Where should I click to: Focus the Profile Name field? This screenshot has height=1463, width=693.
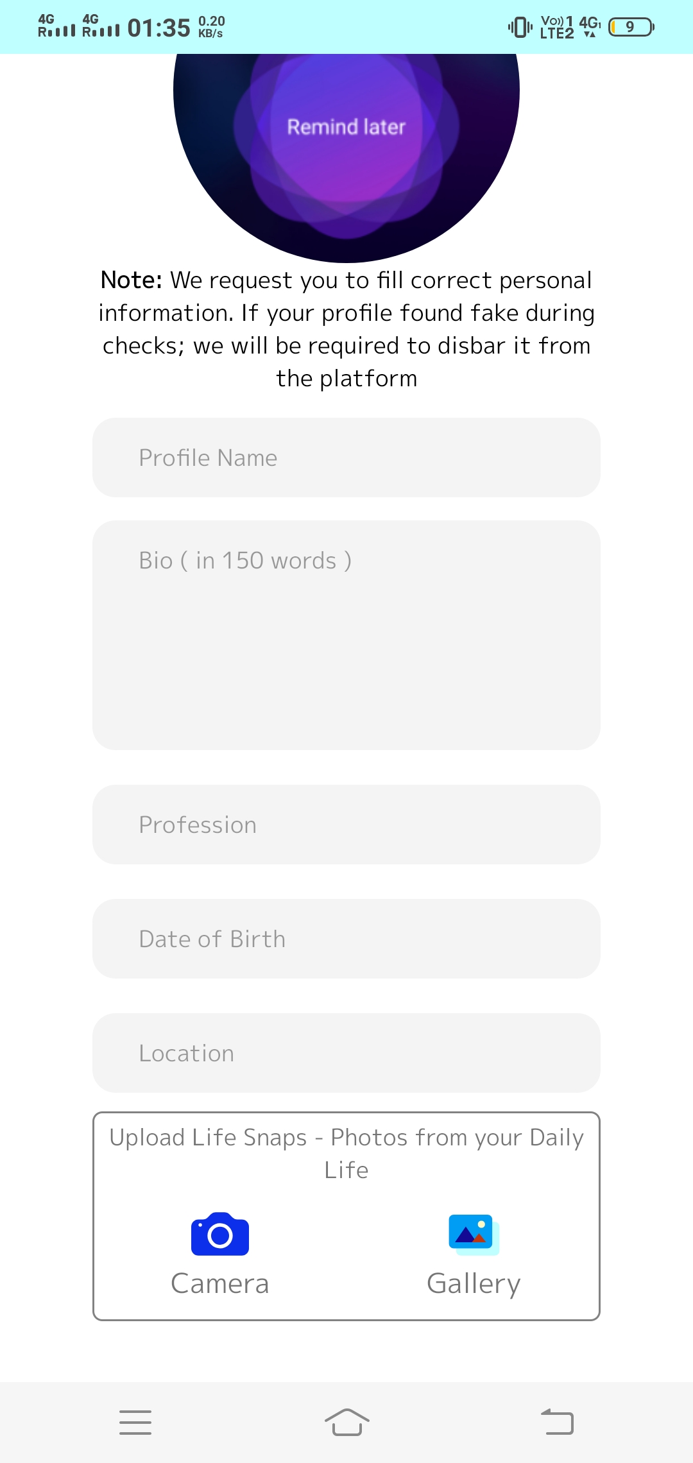tap(346, 458)
